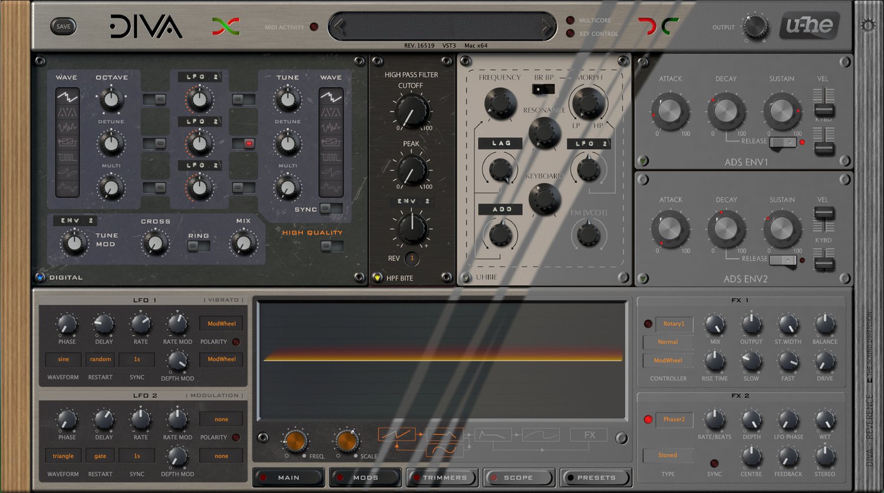Click the orange high-pass filter block in signal flow
Image resolution: width=884 pixels, height=493 pixels.
tap(444, 435)
